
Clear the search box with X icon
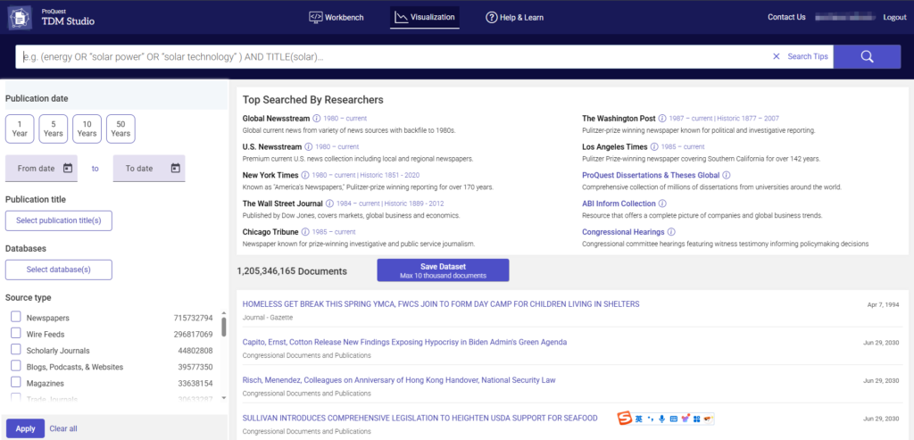(x=776, y=57)
